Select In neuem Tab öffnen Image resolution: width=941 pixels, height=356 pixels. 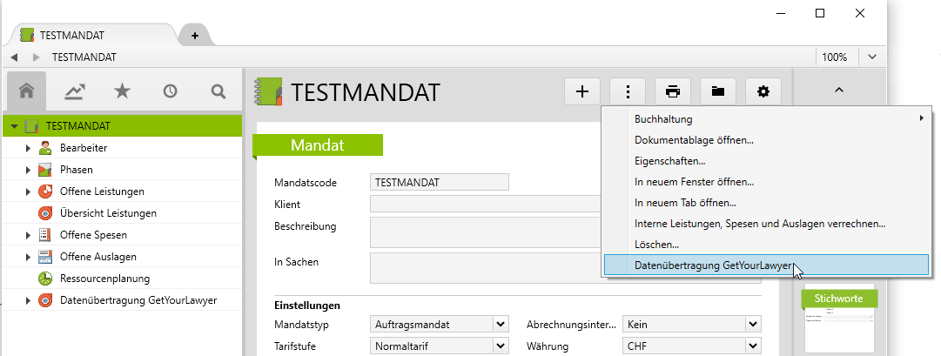coord(766,203)
